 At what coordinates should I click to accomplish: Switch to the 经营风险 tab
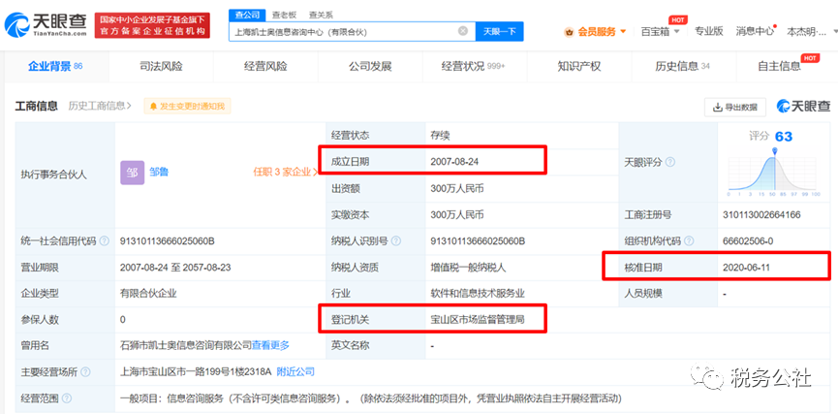click(265, 66)
